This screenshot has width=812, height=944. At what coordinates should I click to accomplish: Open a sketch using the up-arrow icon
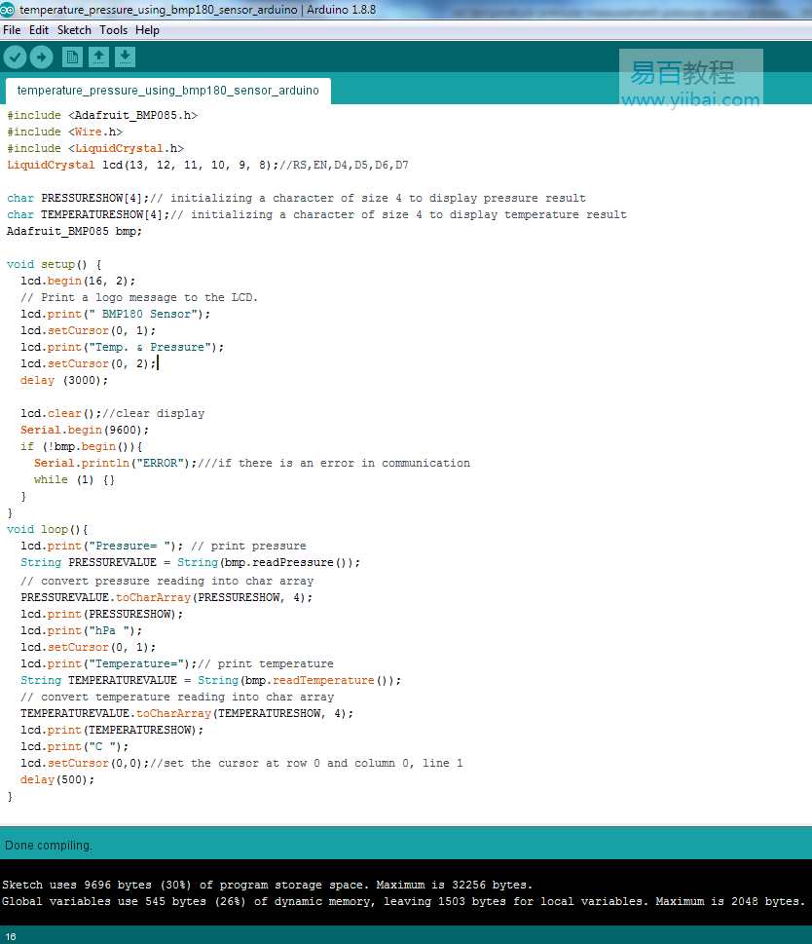point(98,57)
